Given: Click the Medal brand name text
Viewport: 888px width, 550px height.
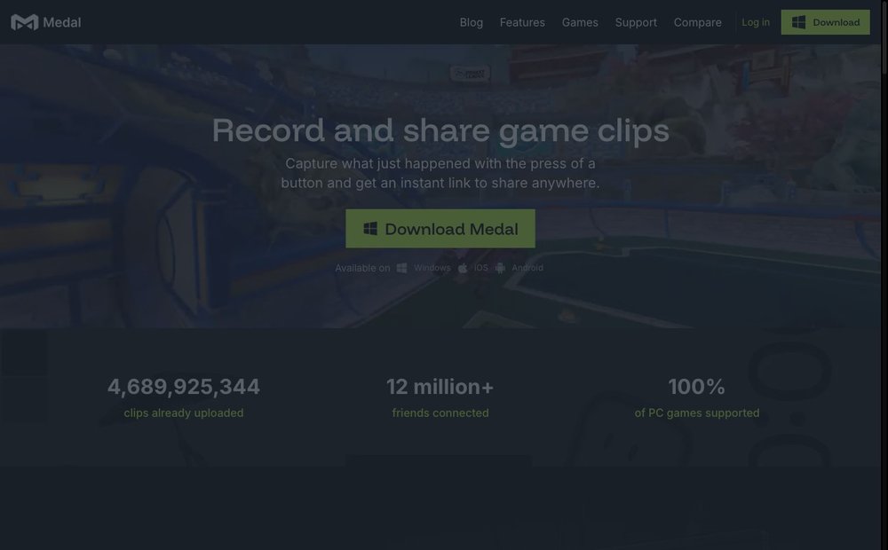Looking at the screenshot, I should [62, 23].
